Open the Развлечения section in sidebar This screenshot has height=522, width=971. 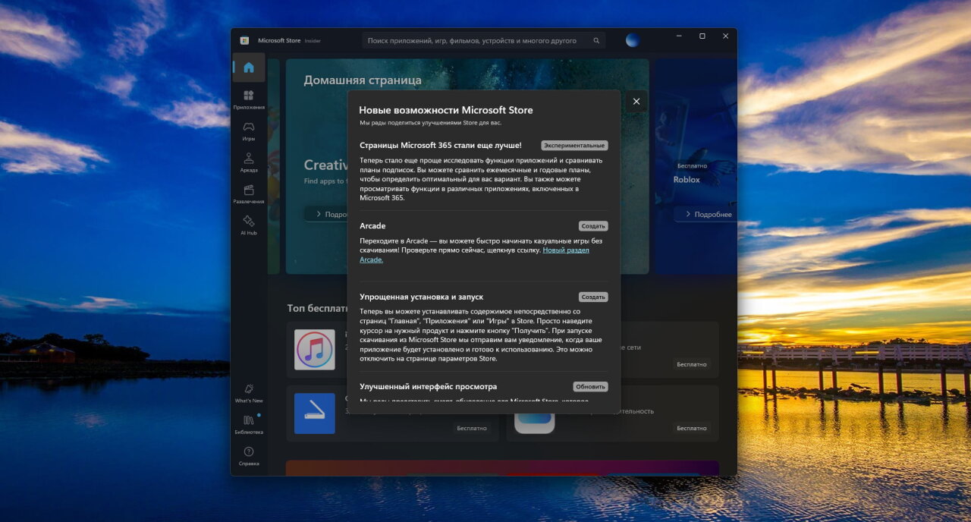[x=249, y=194]
